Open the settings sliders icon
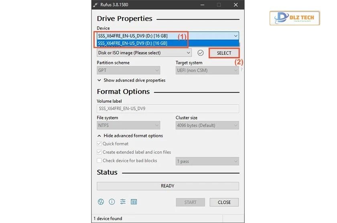Viewport: 337px width, 223px height. [x=123, y=202]
